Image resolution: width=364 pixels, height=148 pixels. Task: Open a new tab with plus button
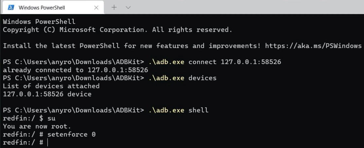[x=114, y=7]
